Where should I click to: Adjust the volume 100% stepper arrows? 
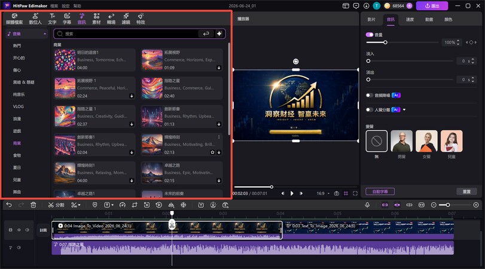click(458, 42)
